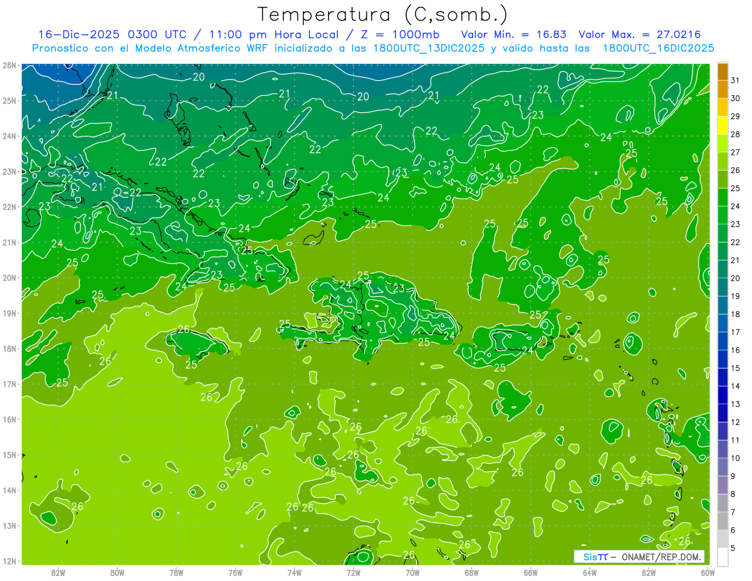
Task: Click the latitude axis label 24N
Action: pos(9,136)
